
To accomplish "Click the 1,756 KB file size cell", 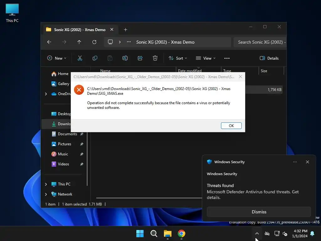I will tap(275, 89).
